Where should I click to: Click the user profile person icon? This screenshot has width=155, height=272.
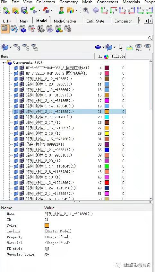click(x=61, y=10)
